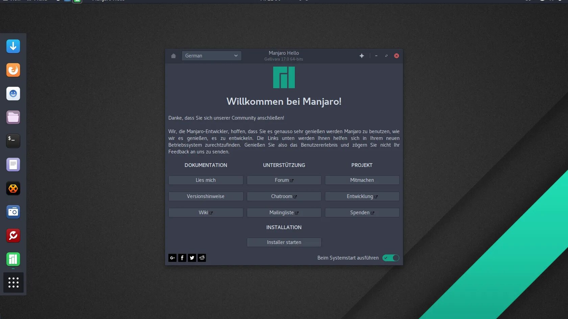Open the Twitter social link
This screenshot has width=568, height=319.
pyautogui.click(x=192, y=258)
